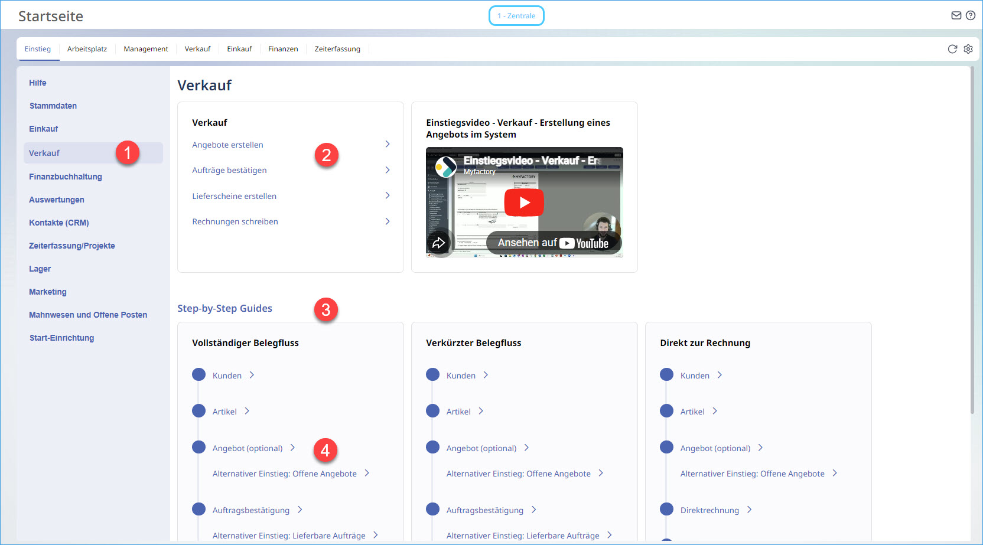Click 'Ansehen auf YouTube' on video

coord(553,243)
